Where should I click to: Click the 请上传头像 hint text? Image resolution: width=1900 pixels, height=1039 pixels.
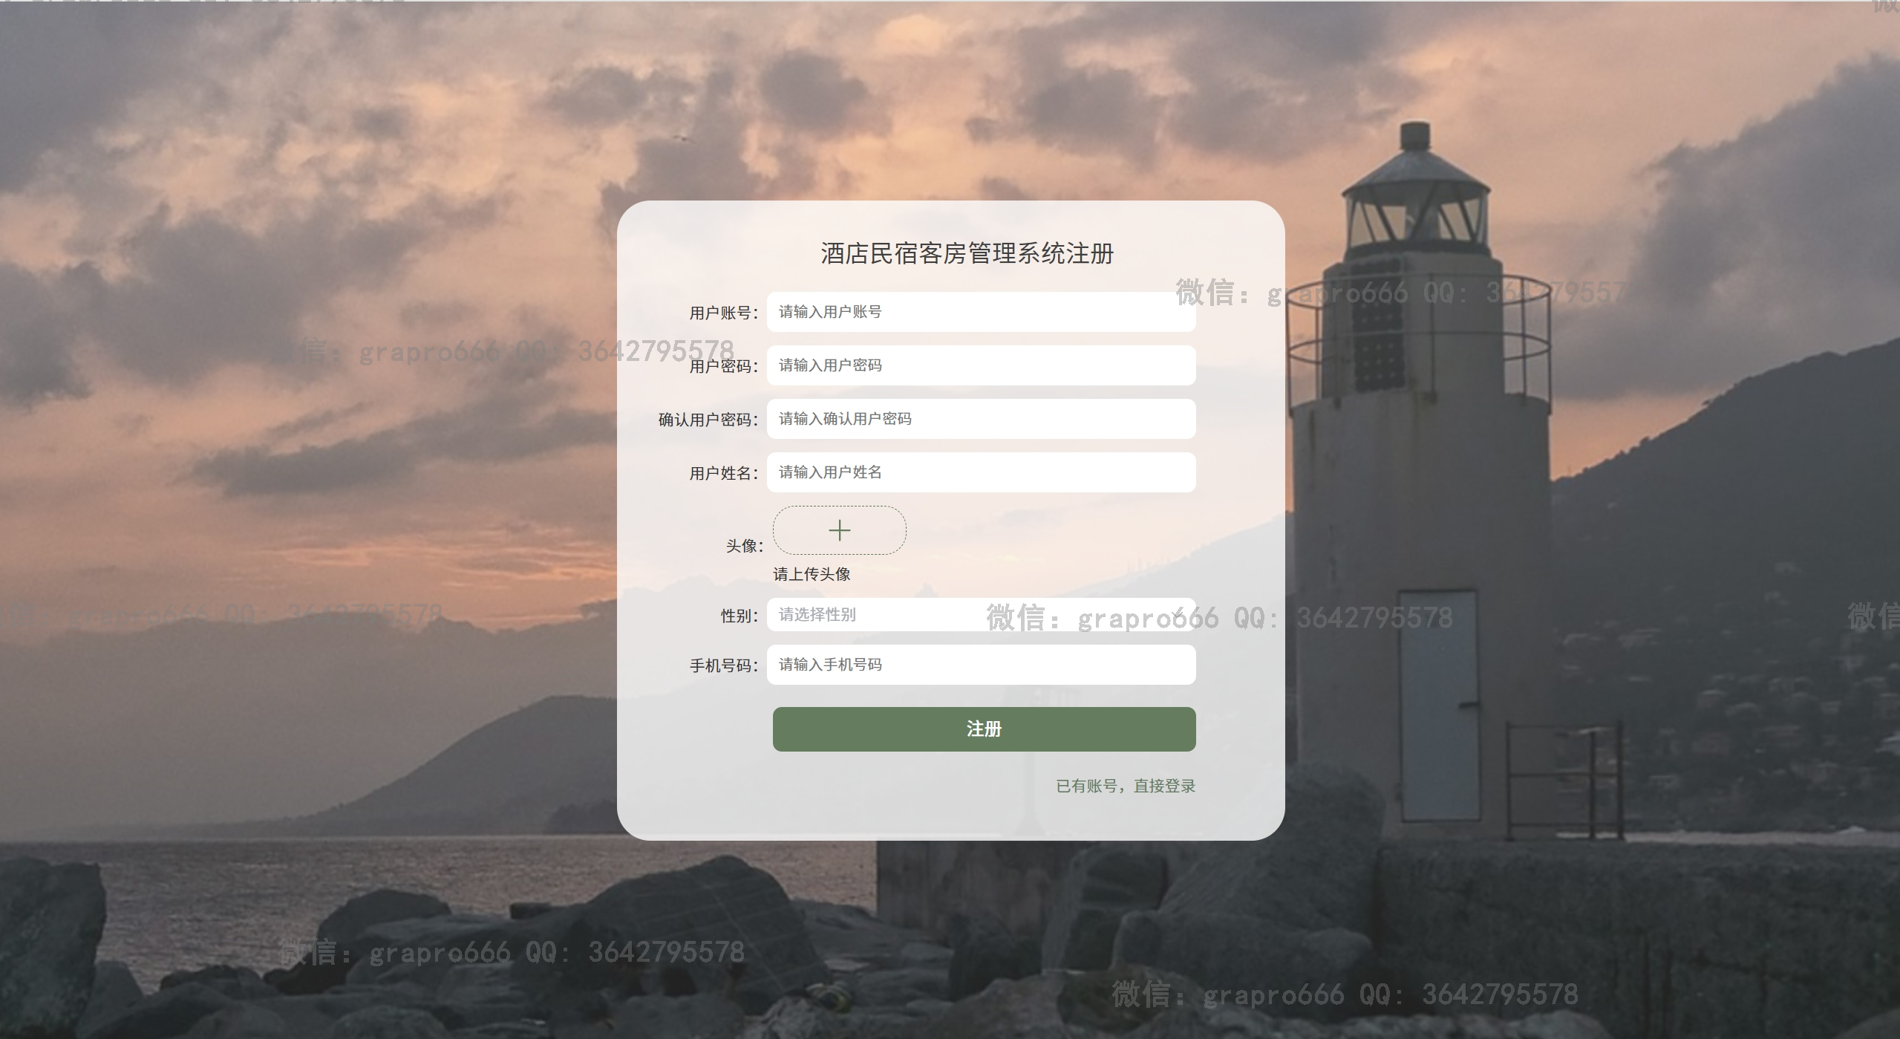812,574
